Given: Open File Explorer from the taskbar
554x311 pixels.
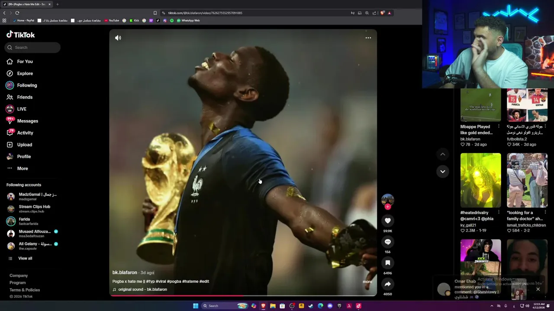Looking at the screenshot, I should pyautogui.click(x=273, y=306).
